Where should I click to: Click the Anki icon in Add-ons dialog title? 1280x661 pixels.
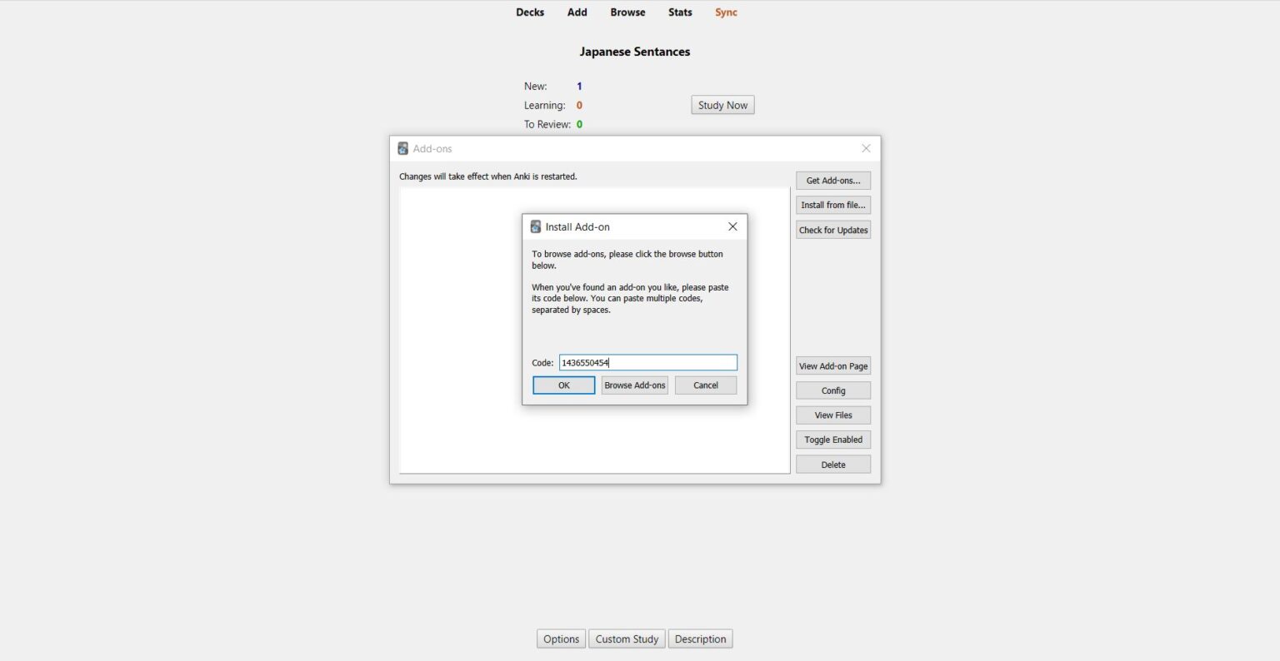[x=403, y=148]
